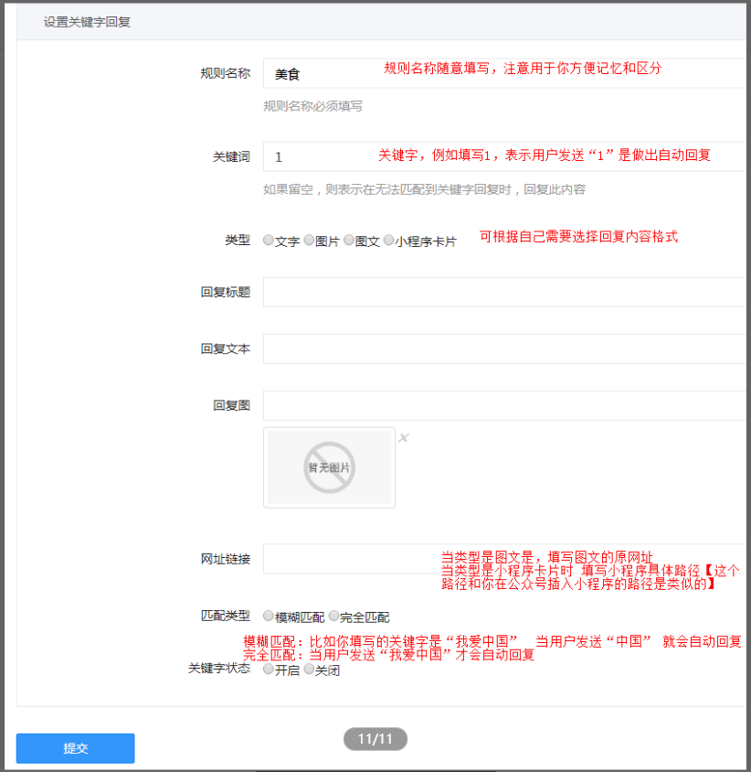Click the 规则名称必须填写 hint text
Viewport: 751px width, 772px height.
coord(312,106)
